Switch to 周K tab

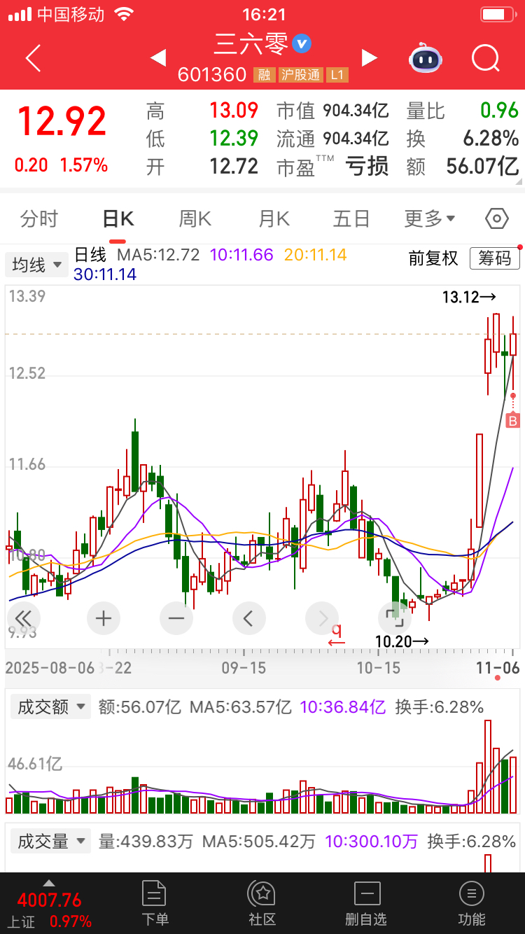click(195, 219)
